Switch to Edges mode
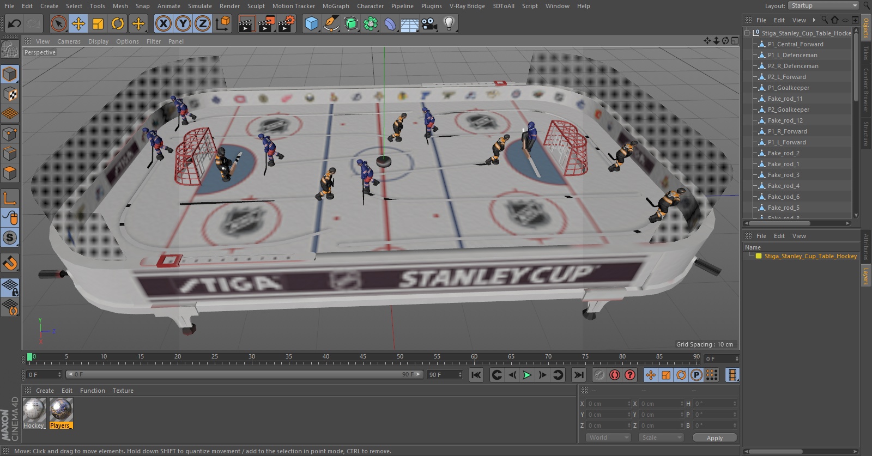This screenshot has width=872, height=456. coord(10,154)
